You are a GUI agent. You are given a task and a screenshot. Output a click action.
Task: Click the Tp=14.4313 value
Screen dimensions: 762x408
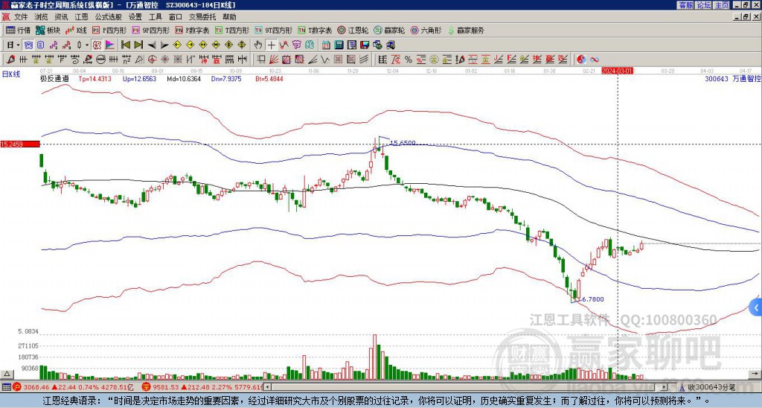click(95, 78)
